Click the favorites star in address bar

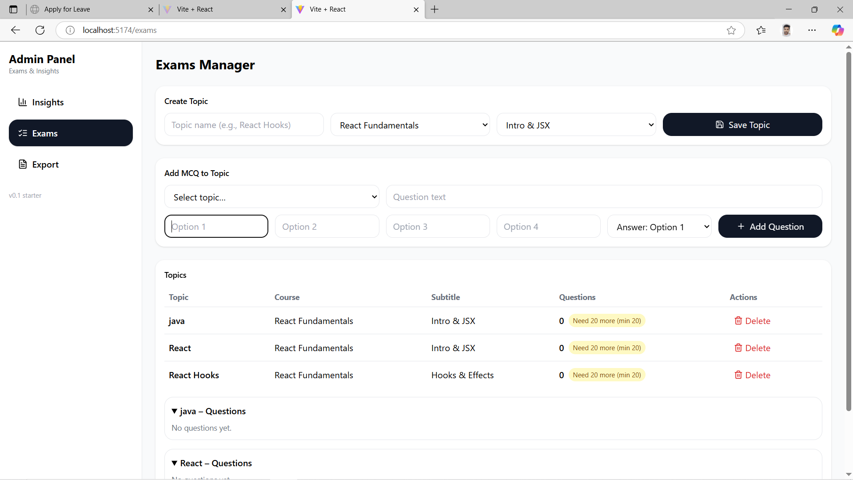point(731,30)
